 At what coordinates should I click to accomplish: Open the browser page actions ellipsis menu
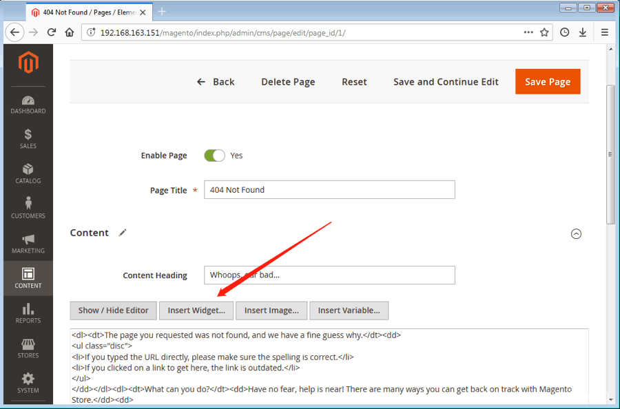tap(528, 32)
